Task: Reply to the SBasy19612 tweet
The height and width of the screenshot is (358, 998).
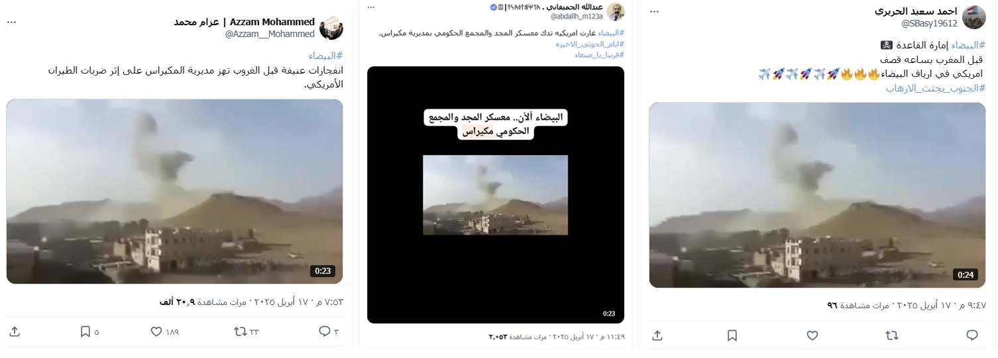Action: coord(972,335)
